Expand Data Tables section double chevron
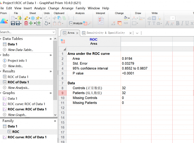This screenshot has height=143, width=194. (50, 39)
